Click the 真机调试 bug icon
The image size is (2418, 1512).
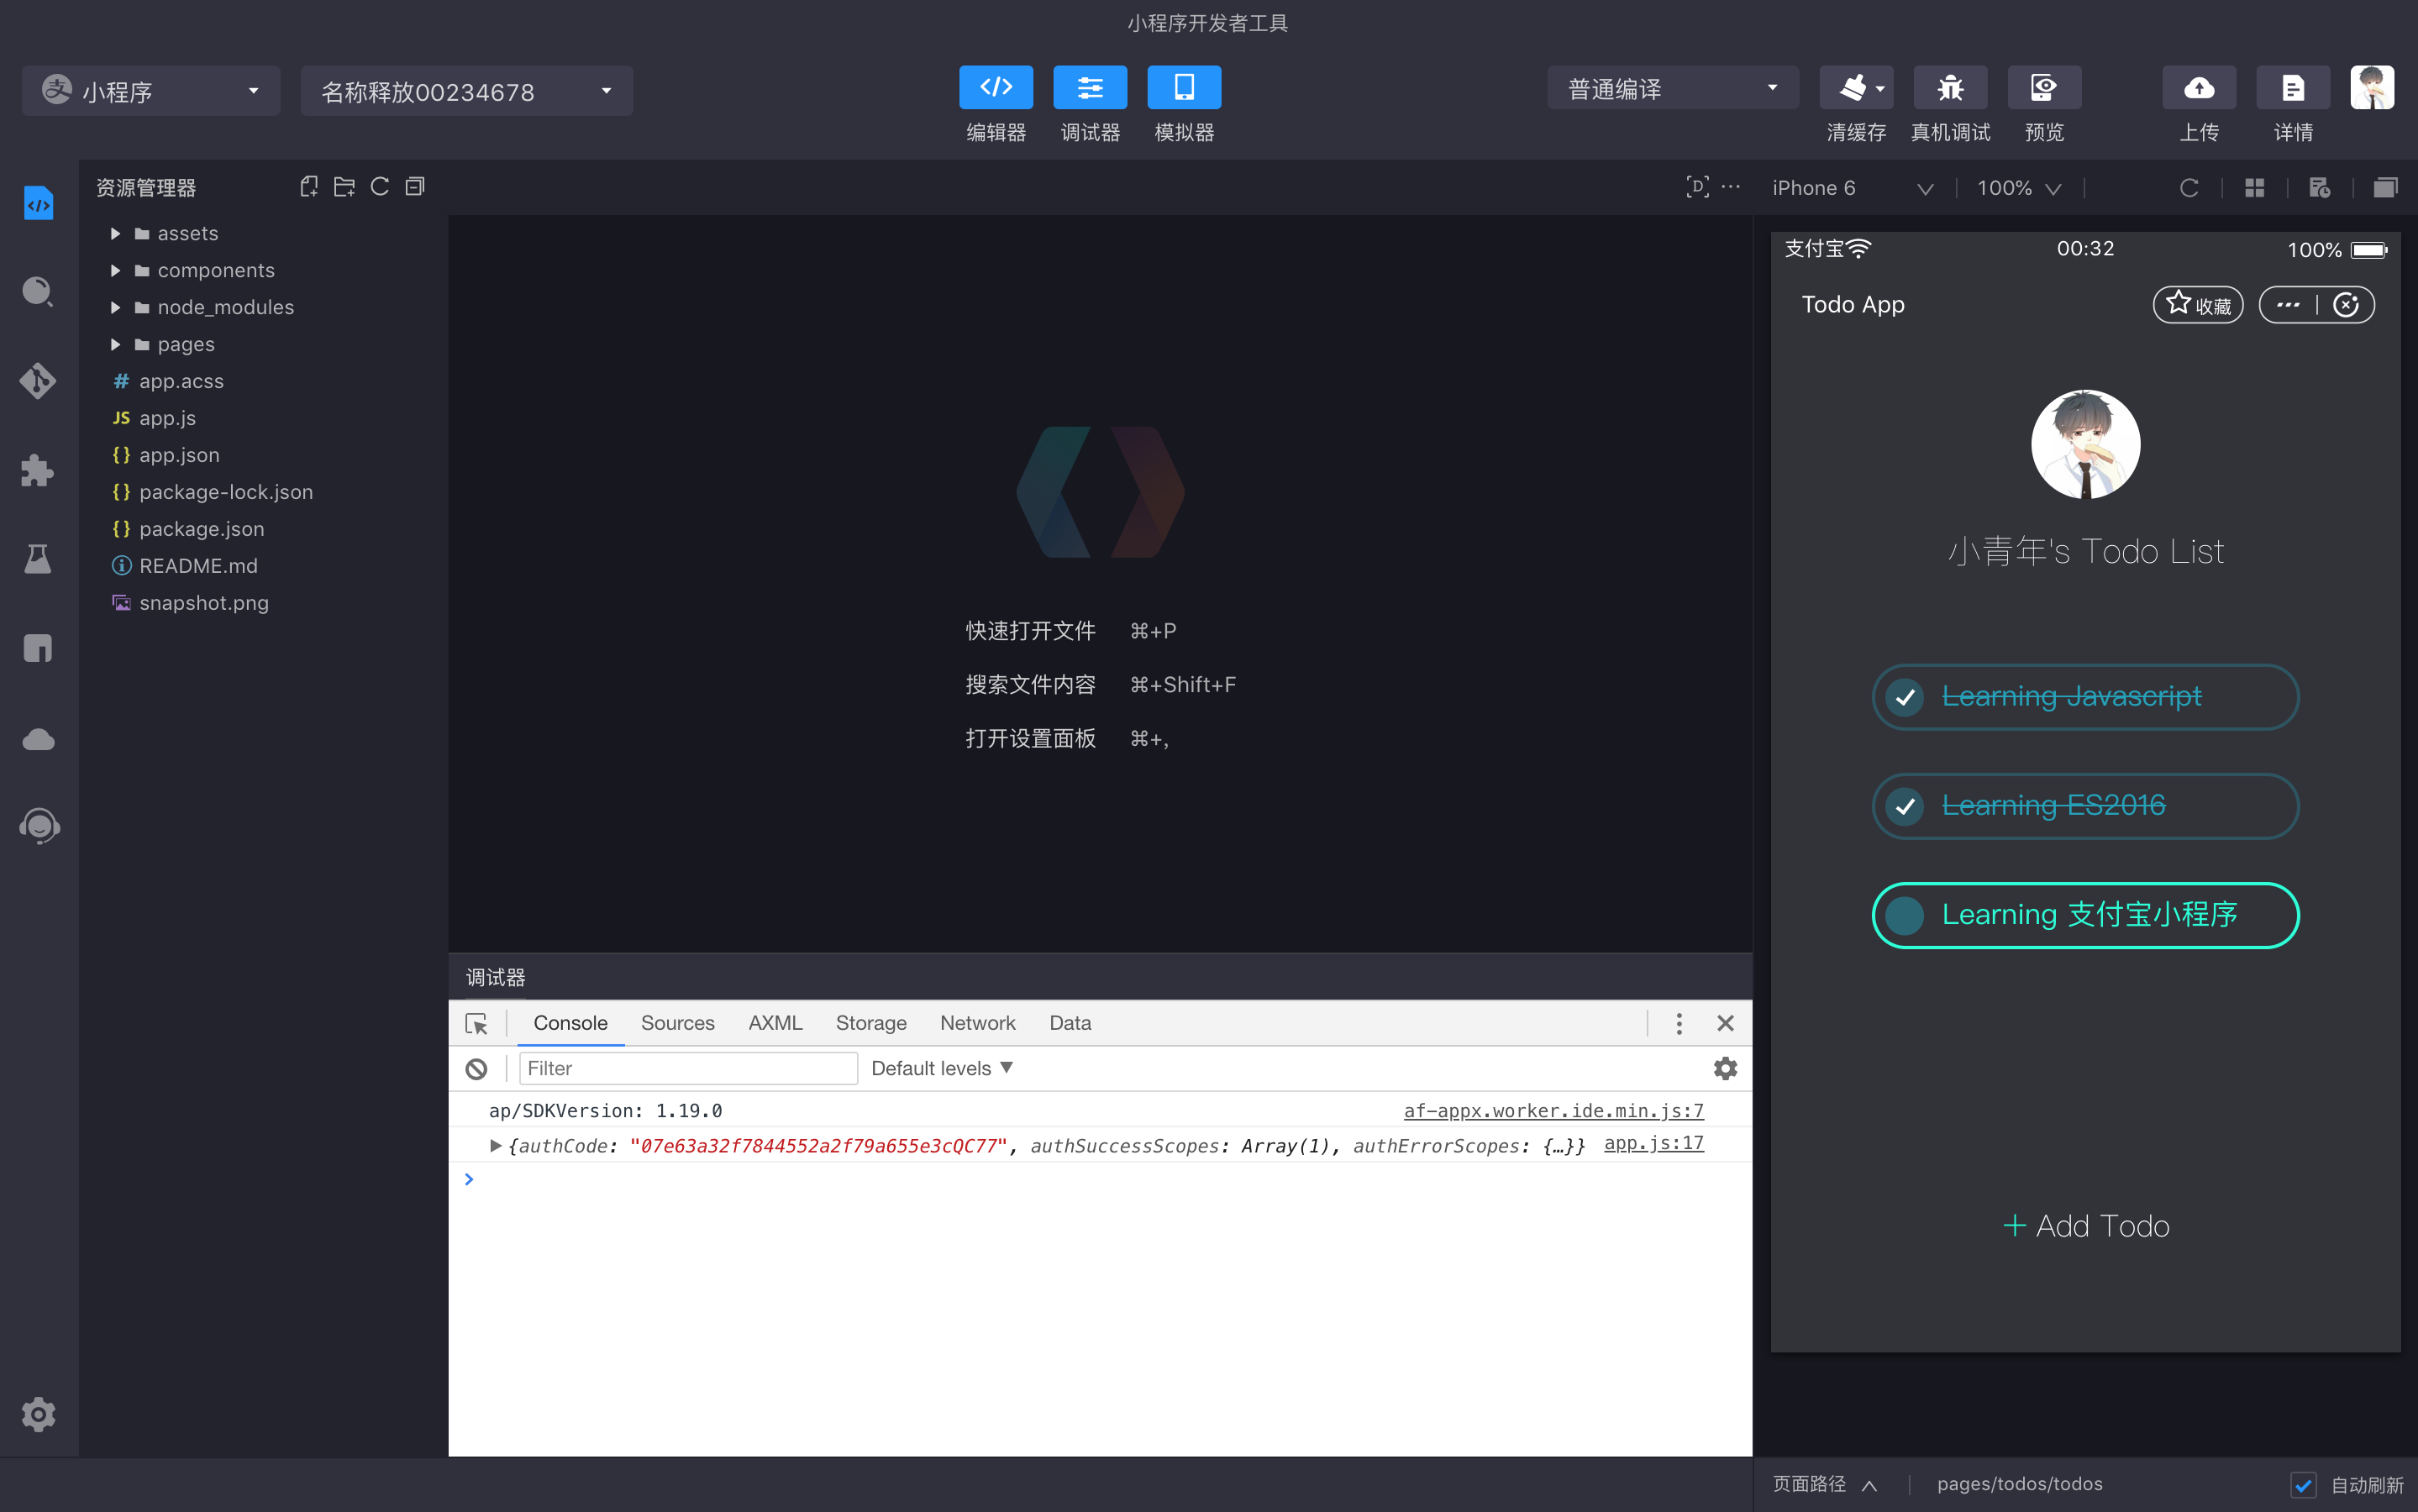(1949, 88)
